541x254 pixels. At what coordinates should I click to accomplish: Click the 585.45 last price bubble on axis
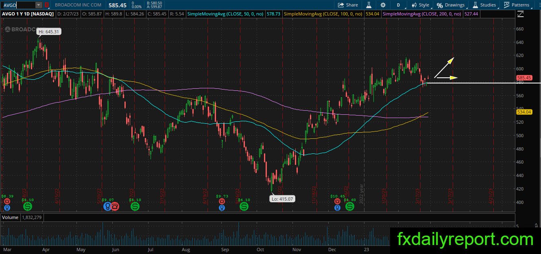point(524,77)
